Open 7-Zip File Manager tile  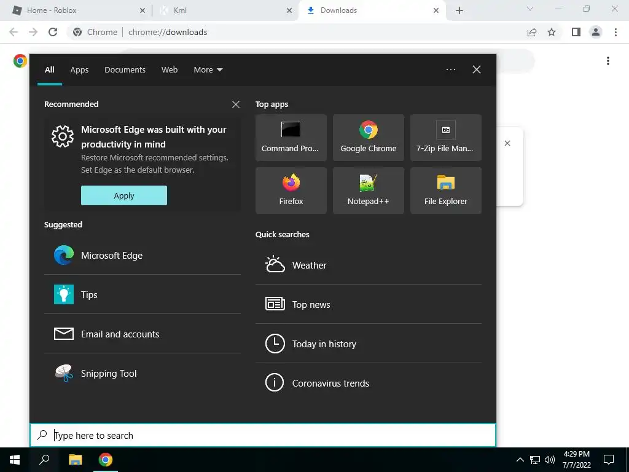[446, 138]
